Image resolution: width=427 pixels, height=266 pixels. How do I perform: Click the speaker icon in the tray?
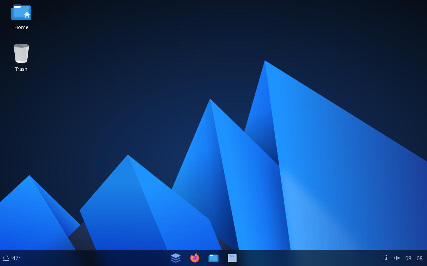[x=397, y=258]
